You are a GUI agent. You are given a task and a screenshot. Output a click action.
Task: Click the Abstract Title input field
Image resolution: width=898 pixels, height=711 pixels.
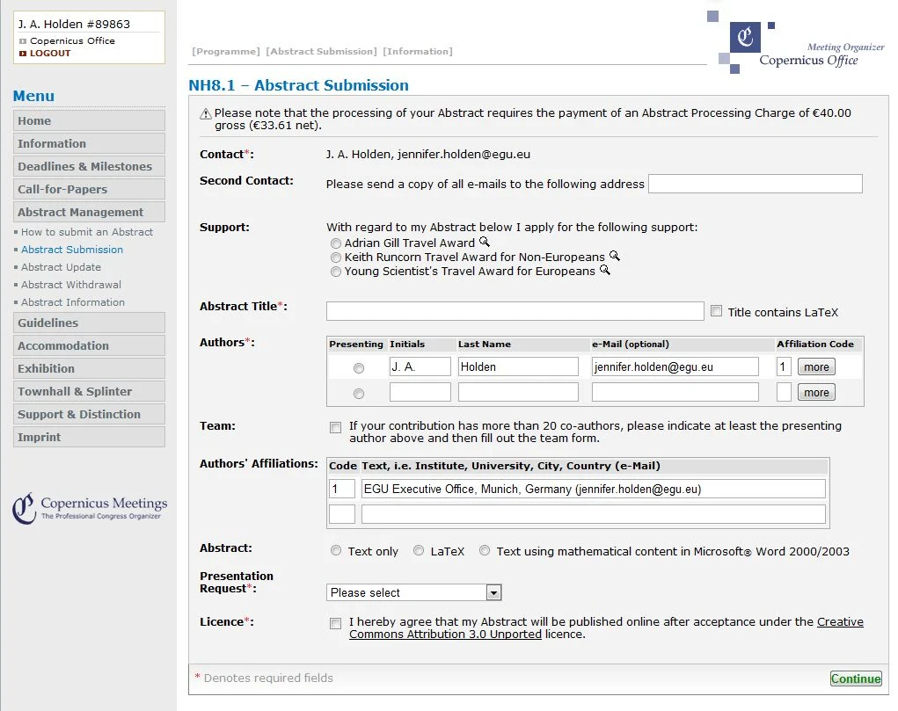515,310
